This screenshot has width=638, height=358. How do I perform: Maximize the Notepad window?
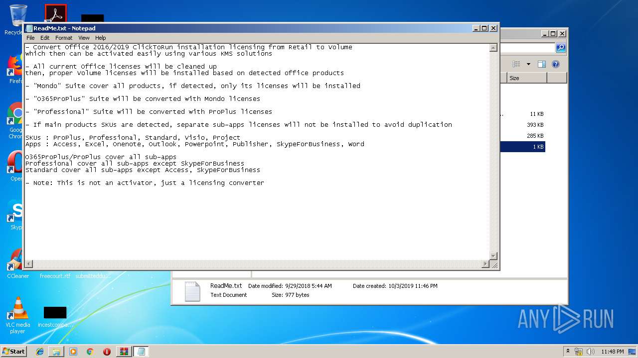pos(484,28)
